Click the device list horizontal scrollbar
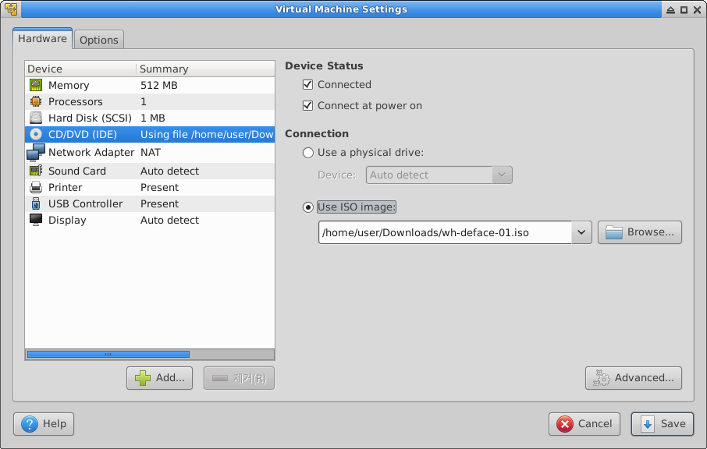Image resolution: width=707 pixels, height=449 pixels. [108, 355]
